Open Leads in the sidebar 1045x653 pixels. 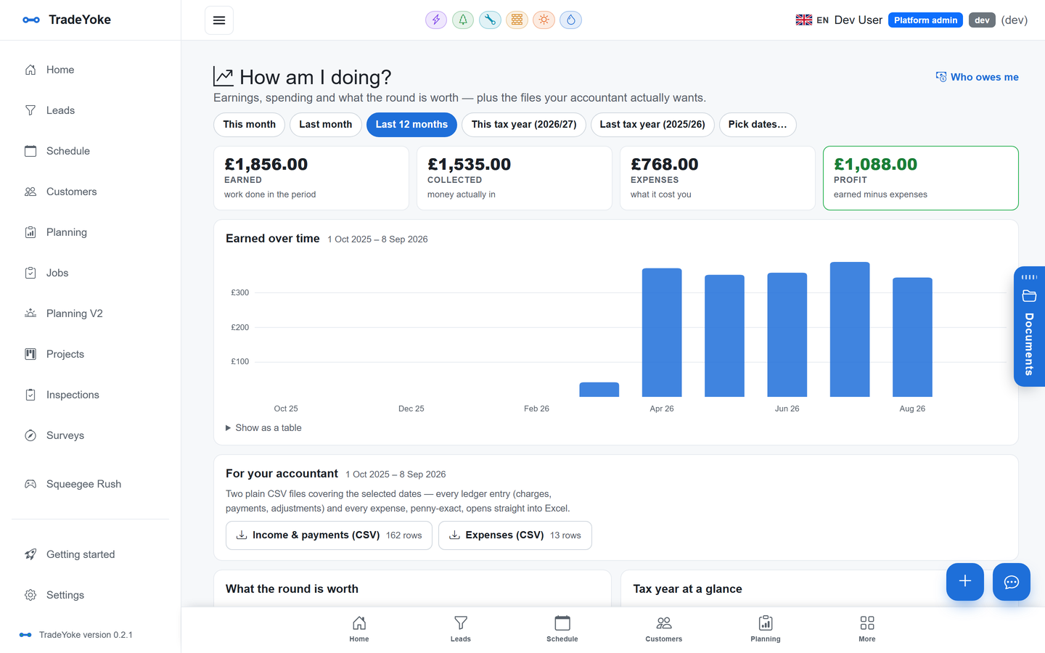90,110
